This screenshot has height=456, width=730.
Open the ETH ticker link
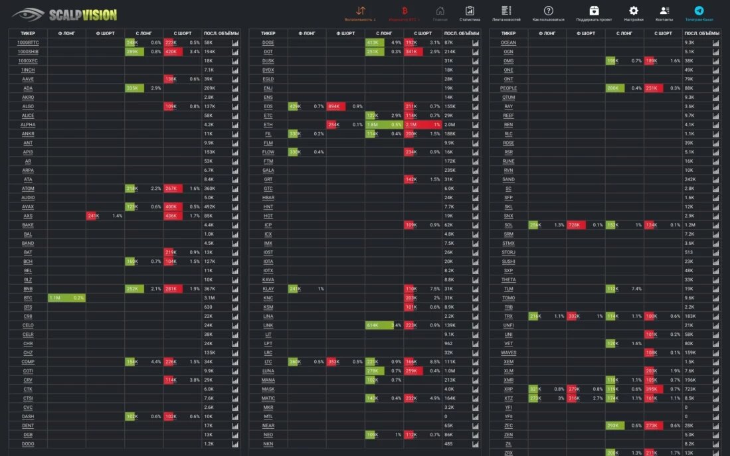(x=268, y=125)
